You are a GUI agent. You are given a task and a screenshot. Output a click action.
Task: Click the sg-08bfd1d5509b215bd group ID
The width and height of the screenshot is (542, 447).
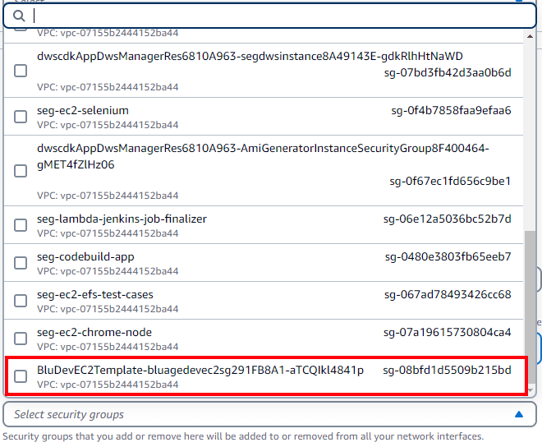[x=447, y=371]
